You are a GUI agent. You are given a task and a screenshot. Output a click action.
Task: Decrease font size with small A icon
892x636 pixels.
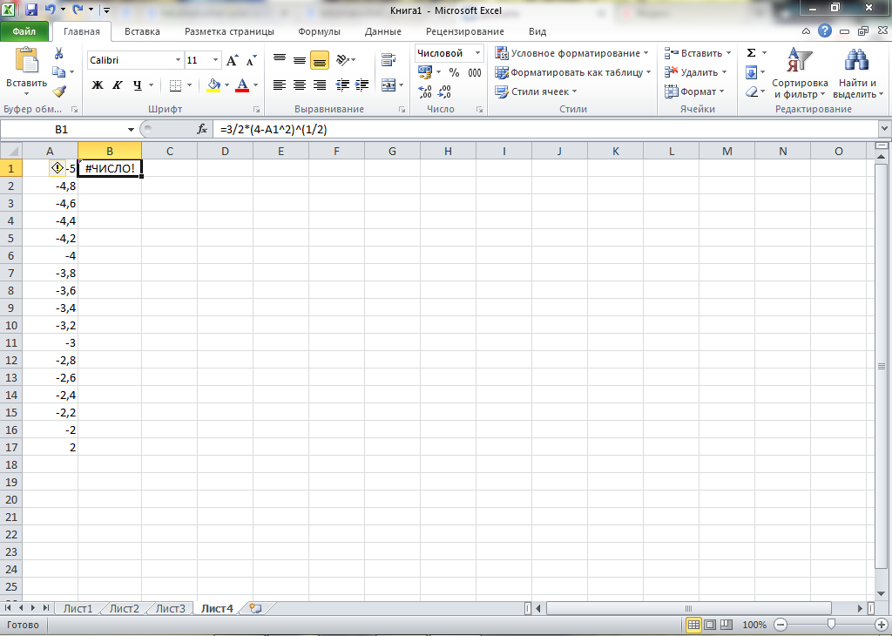click(x=251, y=60)
